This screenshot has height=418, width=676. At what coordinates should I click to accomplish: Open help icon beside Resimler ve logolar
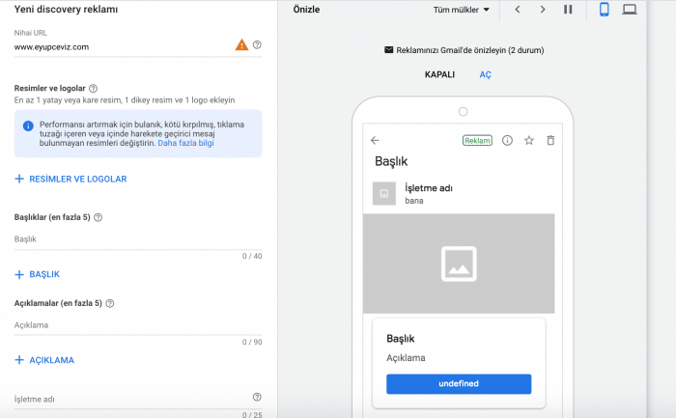coord(93,88)
